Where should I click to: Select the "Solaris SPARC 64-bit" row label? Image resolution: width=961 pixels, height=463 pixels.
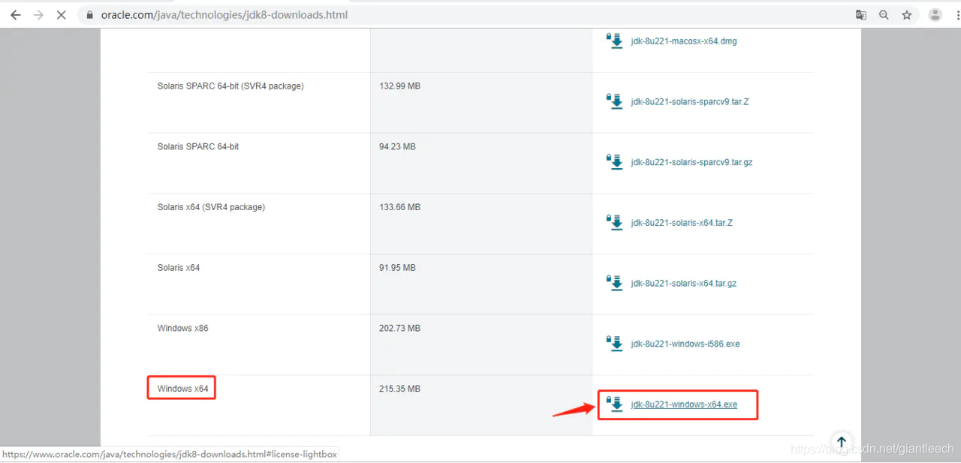(198, 147)
